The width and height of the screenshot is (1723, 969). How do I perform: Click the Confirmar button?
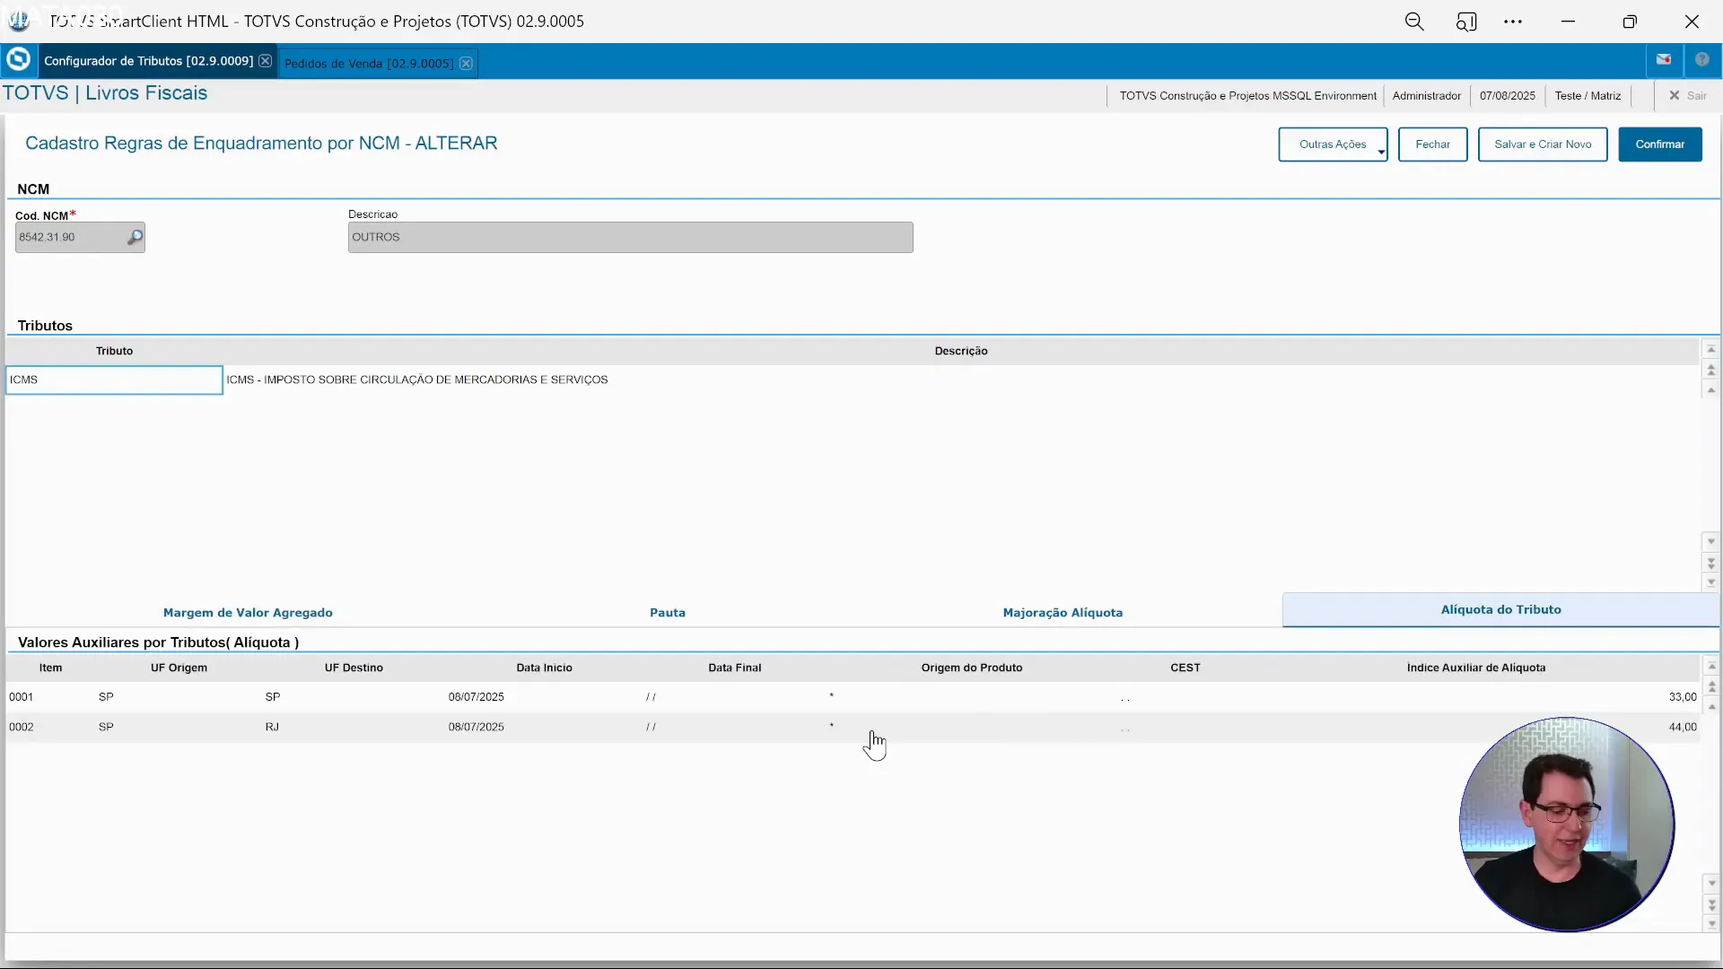coord(1660,144)
